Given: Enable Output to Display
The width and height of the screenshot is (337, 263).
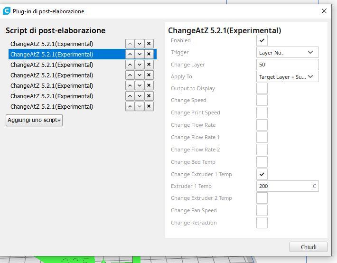Looking at the screenshot, I should point(262,88).
